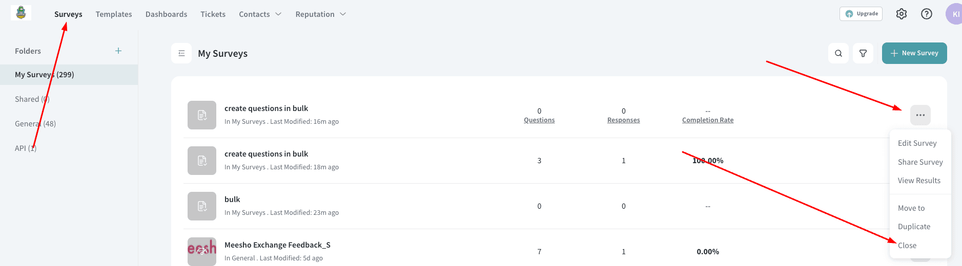Open the settings gear icon
The image size is (962, 266).
pos(902,14)
